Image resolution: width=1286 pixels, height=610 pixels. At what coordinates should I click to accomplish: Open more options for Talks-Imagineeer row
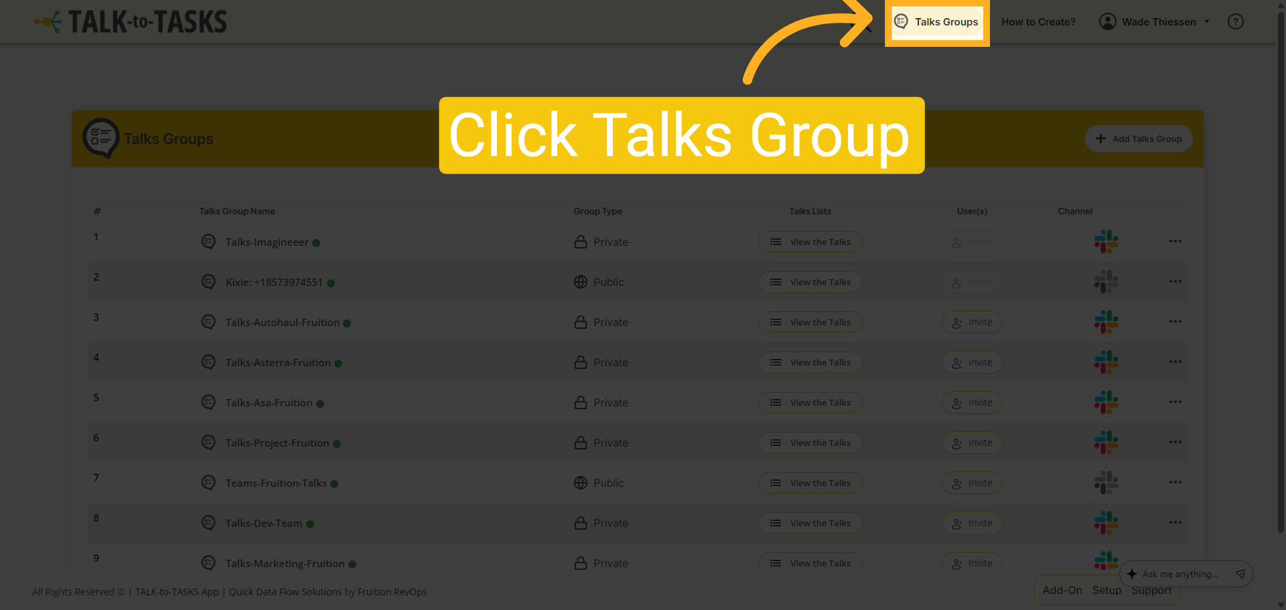click(1175, 241)
